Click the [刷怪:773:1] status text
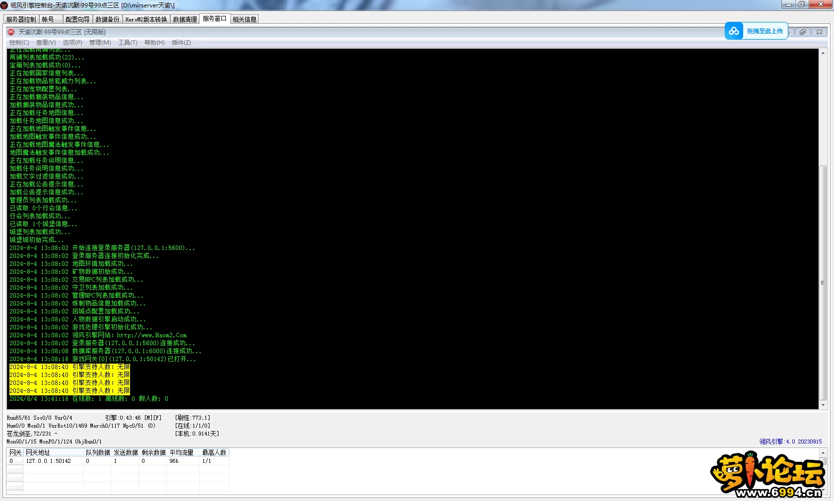The width and height of the screenshot is (834, 501). click(x=193, y=418)
